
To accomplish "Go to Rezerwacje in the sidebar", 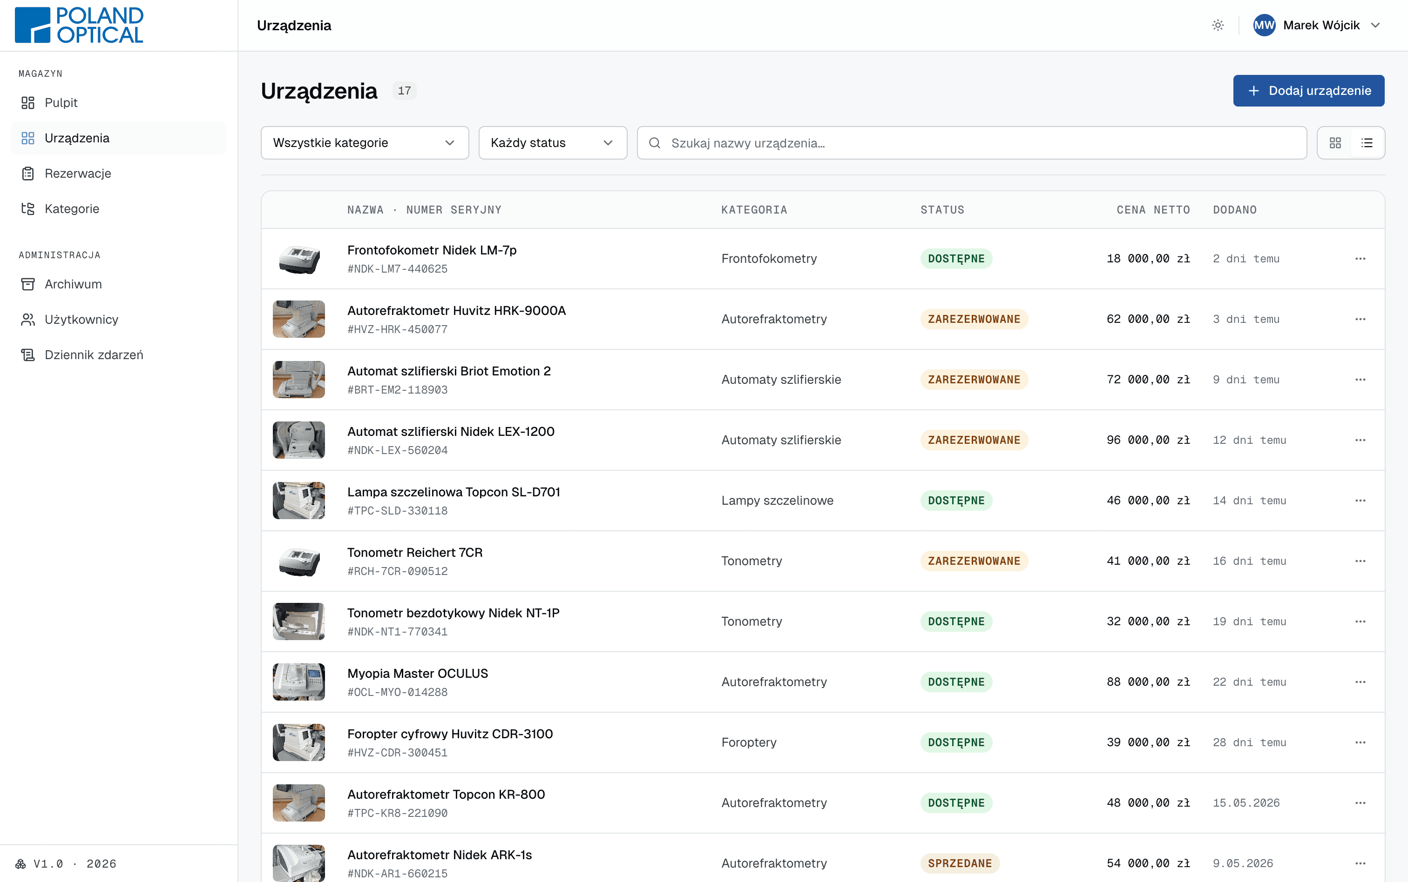I will coord(119,173).
